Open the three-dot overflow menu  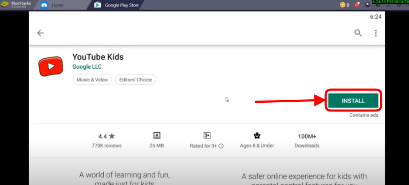pyautogui.click(x=375, y=33)
